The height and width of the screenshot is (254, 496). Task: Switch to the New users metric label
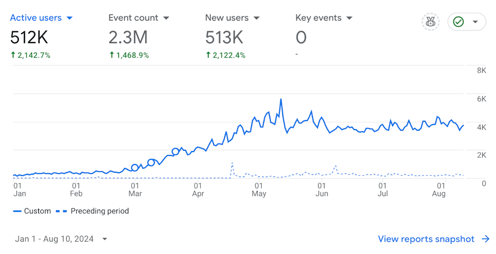coord(227,18)
